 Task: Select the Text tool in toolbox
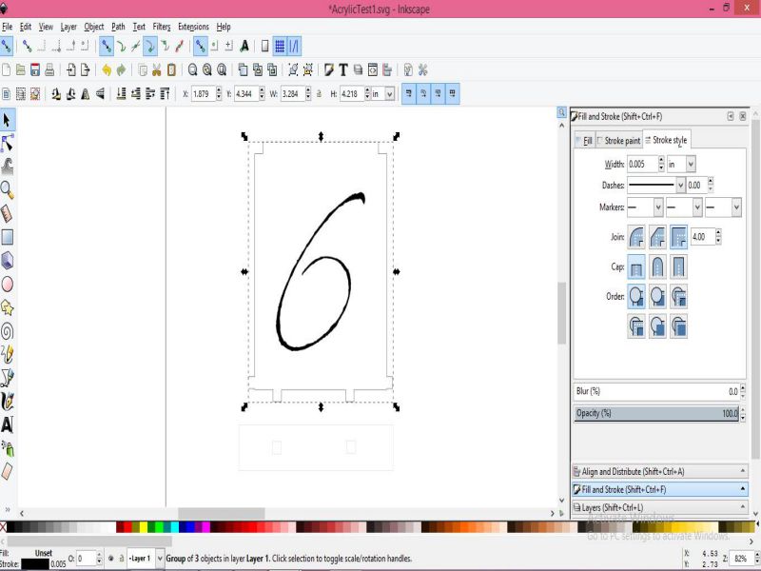[x=7, y=424]
